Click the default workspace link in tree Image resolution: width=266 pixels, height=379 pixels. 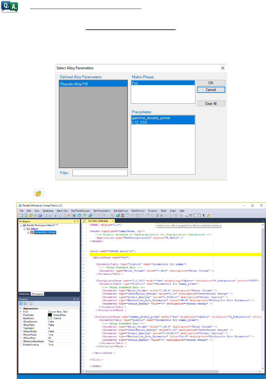click(34, 229)
